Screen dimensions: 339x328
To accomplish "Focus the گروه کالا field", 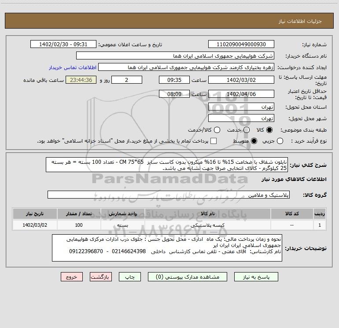I will pos(169,195).
